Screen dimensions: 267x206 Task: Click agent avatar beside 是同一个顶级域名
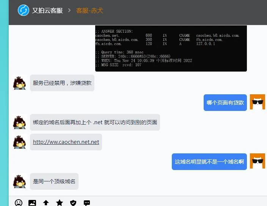coord(20,181)
